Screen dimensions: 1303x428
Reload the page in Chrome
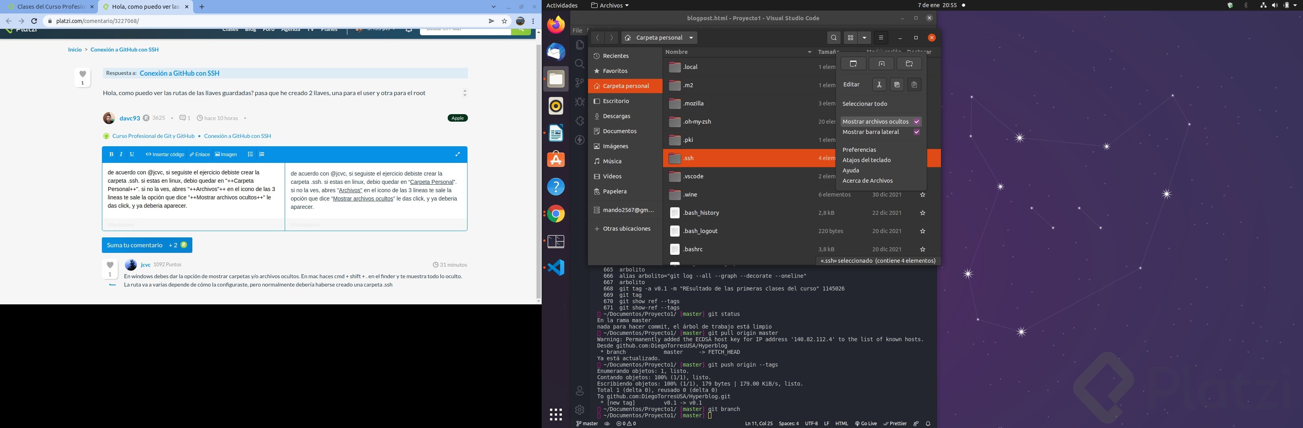(34, 21)
